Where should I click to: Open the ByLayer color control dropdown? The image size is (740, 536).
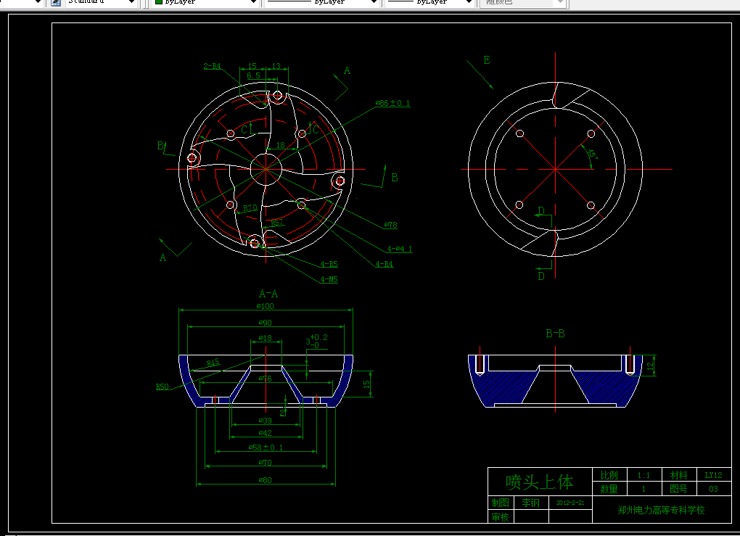click(x=206, y=2)
